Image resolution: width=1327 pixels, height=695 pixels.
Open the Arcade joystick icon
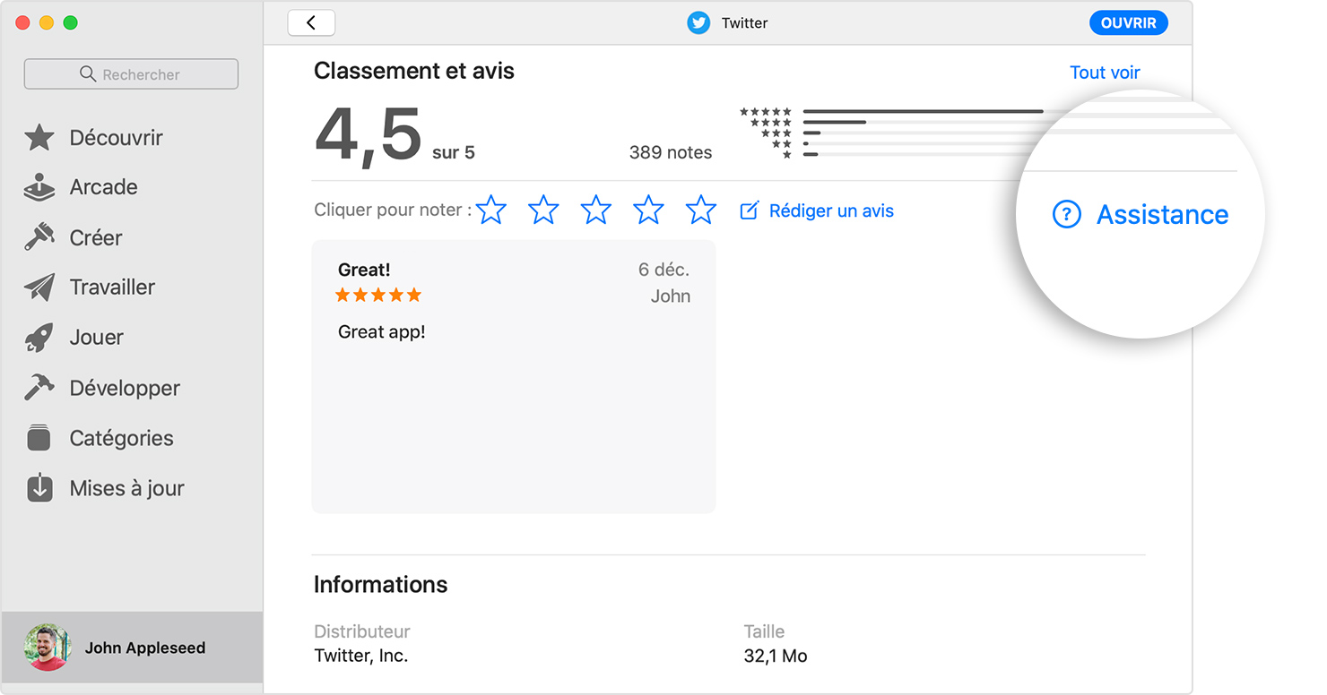(39, 187)
